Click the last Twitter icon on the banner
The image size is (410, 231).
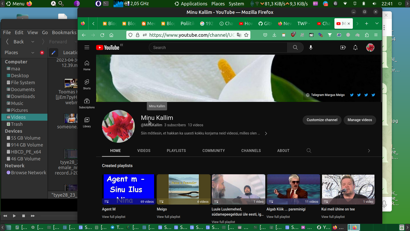click(x=373, y=95)
